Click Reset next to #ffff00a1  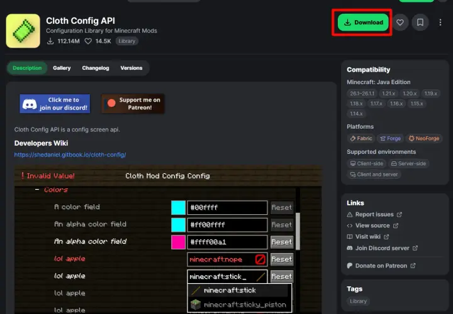coord(282,242)
